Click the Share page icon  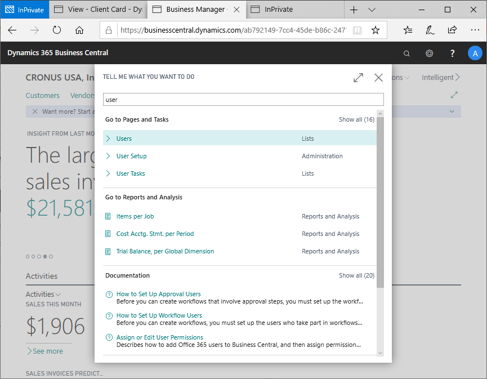[452, 30]
